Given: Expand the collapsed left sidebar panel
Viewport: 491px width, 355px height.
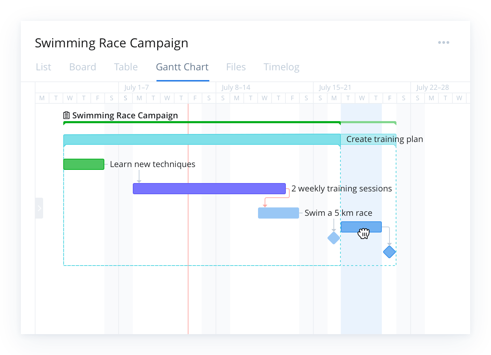Looking at the screenshot, I should (x=39, y=208).
